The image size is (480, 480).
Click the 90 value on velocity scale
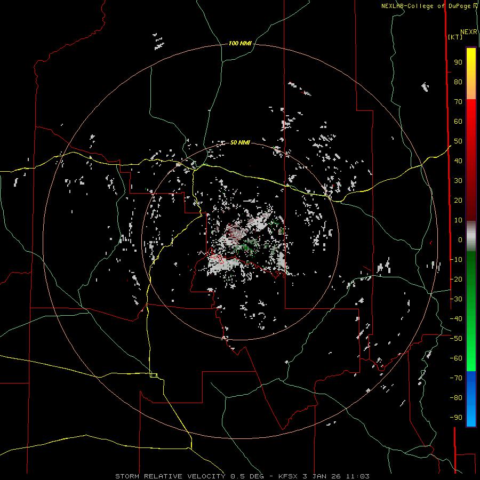[x=458, y=62]
